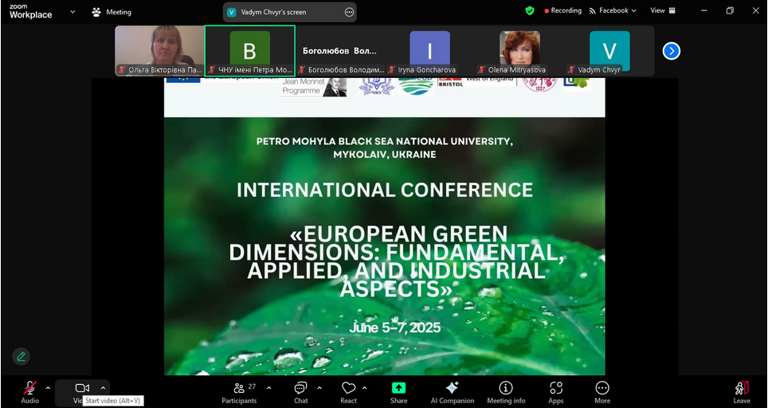
Task: Open Meeting info
Action: (x=506, y=394)
